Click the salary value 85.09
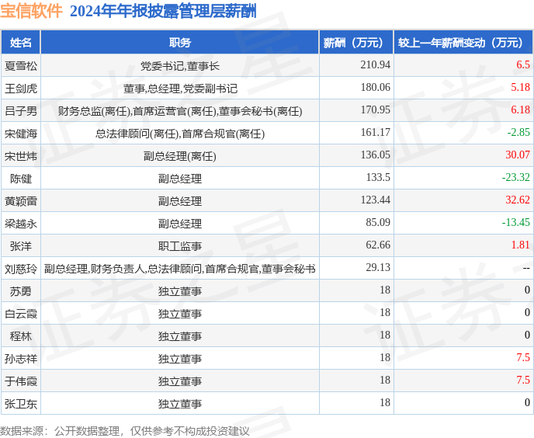The height and width of the screenshot is (438, 534). tap(378, 222)
